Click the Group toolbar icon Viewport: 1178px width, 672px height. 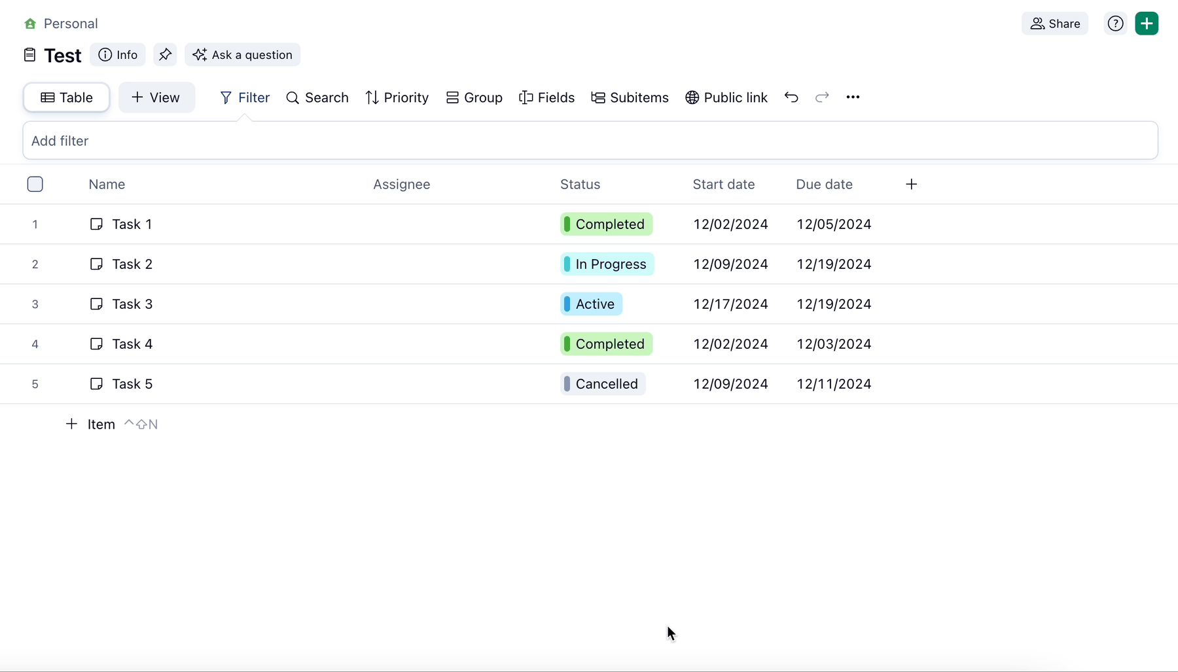click(x=474, y=97)
